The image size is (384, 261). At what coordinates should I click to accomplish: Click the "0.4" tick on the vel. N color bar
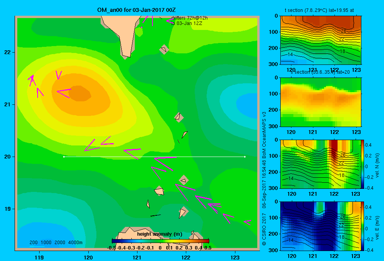[x=368, y=145]
